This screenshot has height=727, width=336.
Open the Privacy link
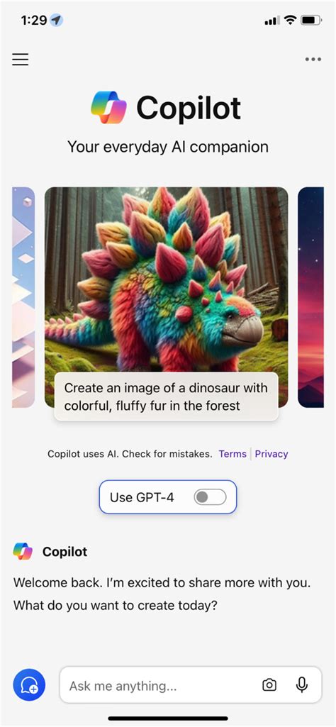pos(271,454)
